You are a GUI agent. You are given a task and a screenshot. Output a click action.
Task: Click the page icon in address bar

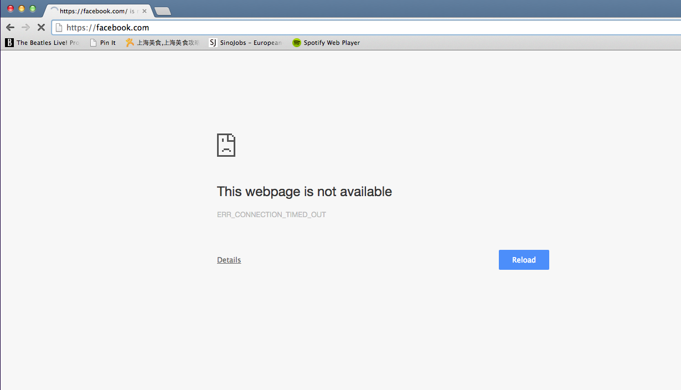coord(59,27)
